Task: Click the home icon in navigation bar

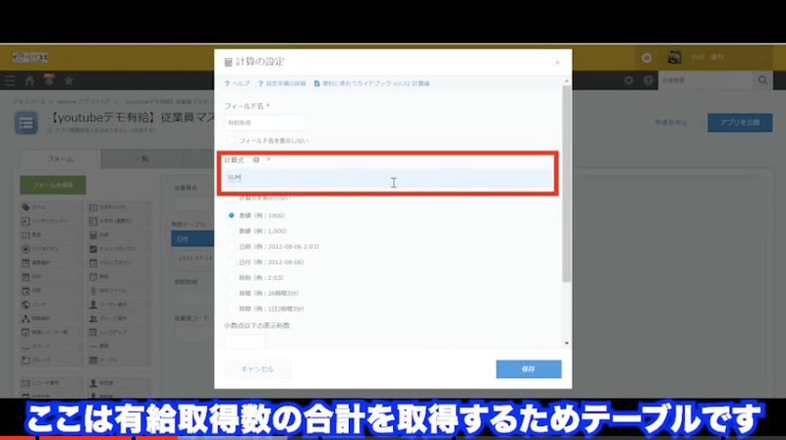Action: [x=30, y=80]
